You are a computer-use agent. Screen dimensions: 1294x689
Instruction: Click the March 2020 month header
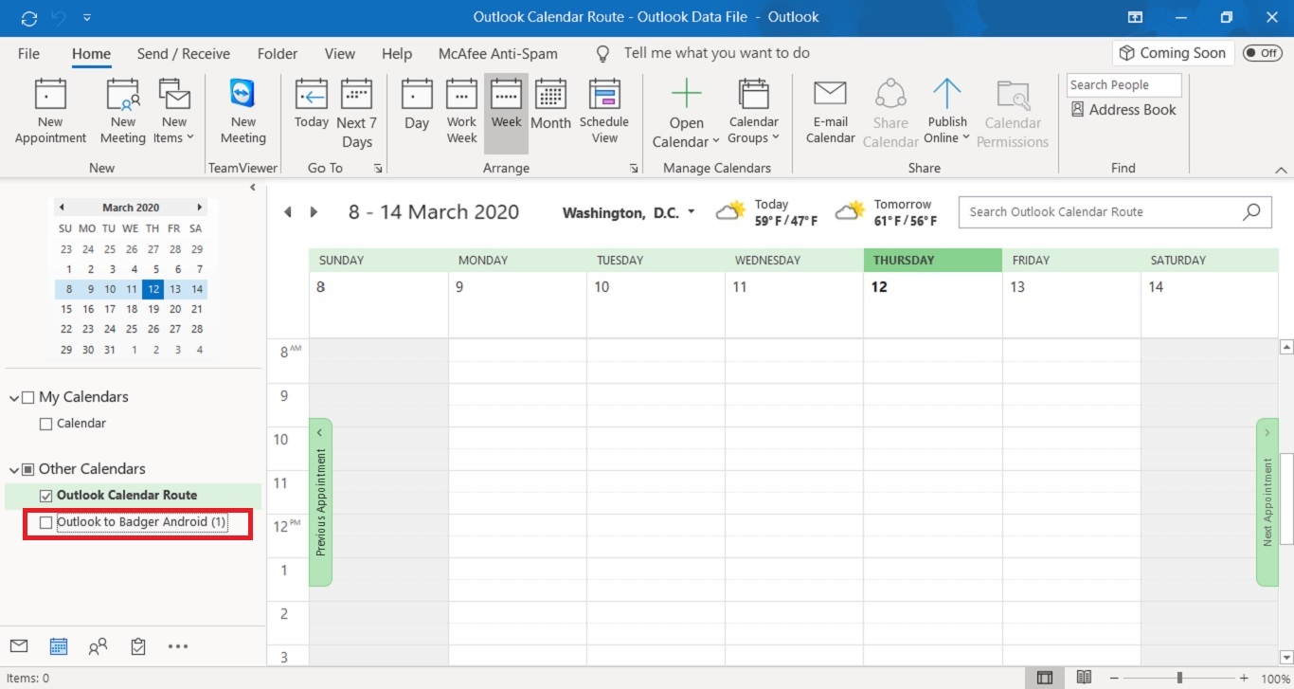pyautogui.click(x=131, y=208)
